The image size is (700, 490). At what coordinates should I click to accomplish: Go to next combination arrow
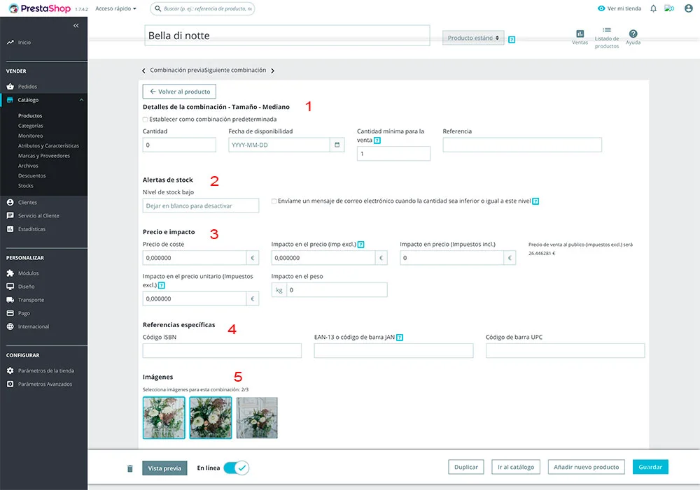272,71
